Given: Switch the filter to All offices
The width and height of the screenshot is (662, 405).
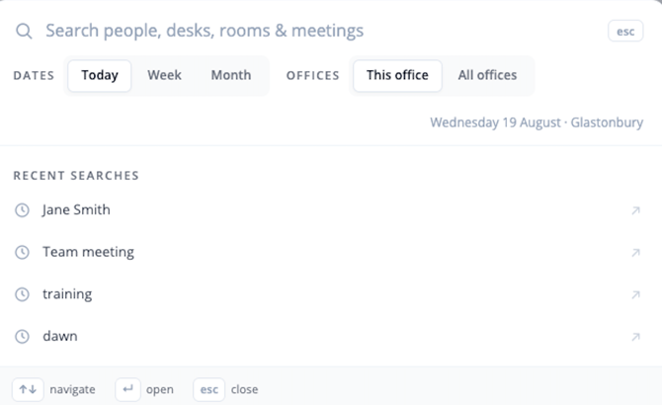Looking at the screenshot, I should click(487, 75).
